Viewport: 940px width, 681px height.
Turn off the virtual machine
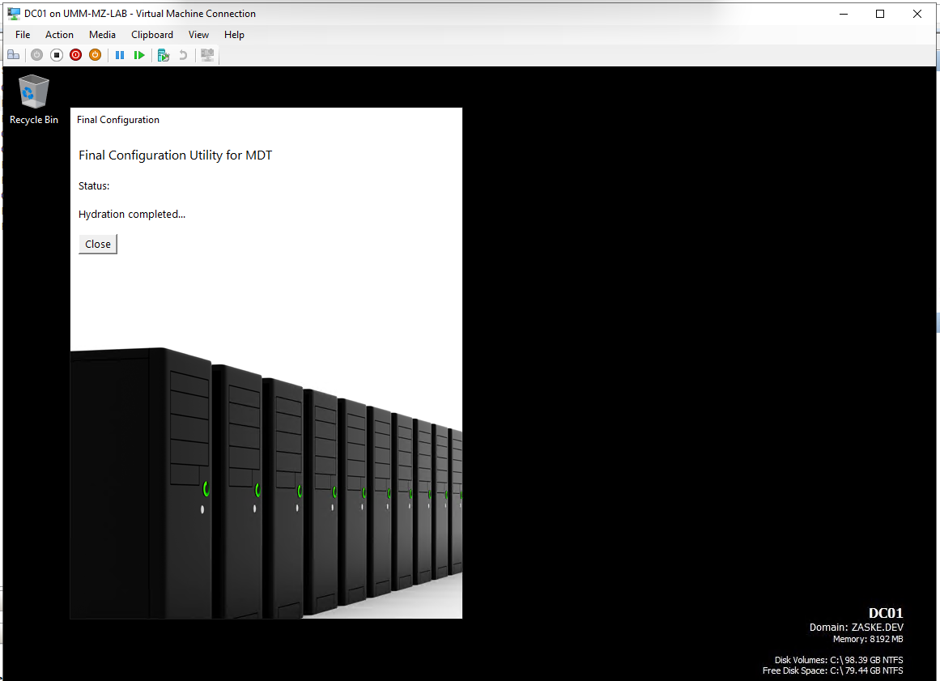pyautogui.click(x=56, y=54)
